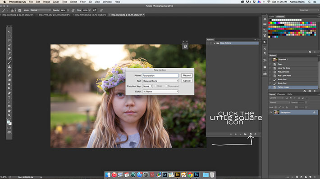Toggle airbrush mode in options bar

[95, 10]
